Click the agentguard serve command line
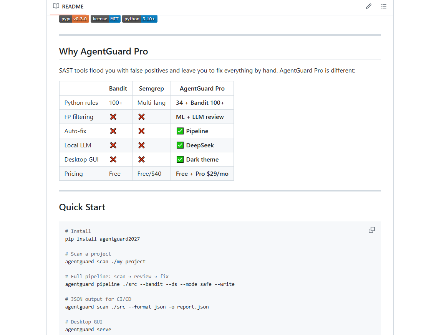This screenshot has width=439, height=335. pyautogui.click(x=88, y=329)
